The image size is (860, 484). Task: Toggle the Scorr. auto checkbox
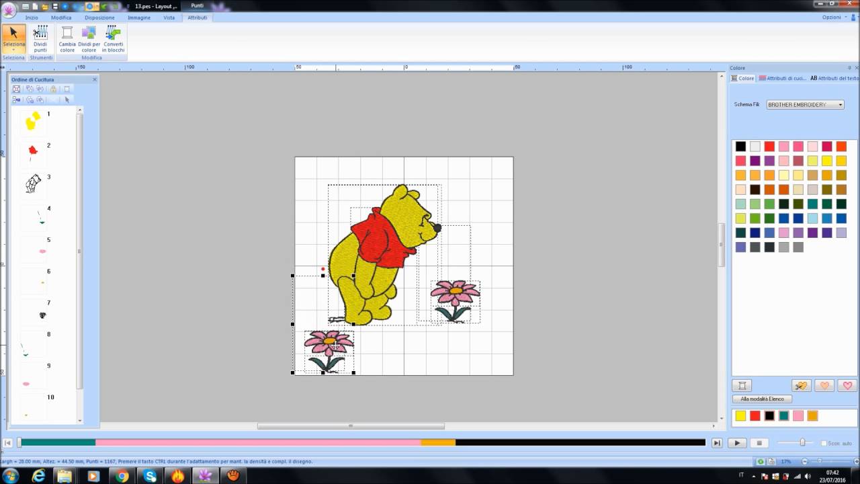pos(824,443)
